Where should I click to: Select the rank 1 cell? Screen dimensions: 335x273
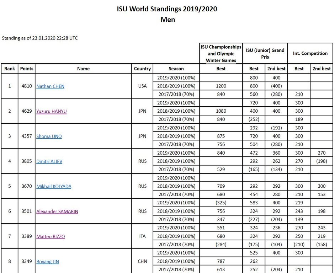click(10, 86)
